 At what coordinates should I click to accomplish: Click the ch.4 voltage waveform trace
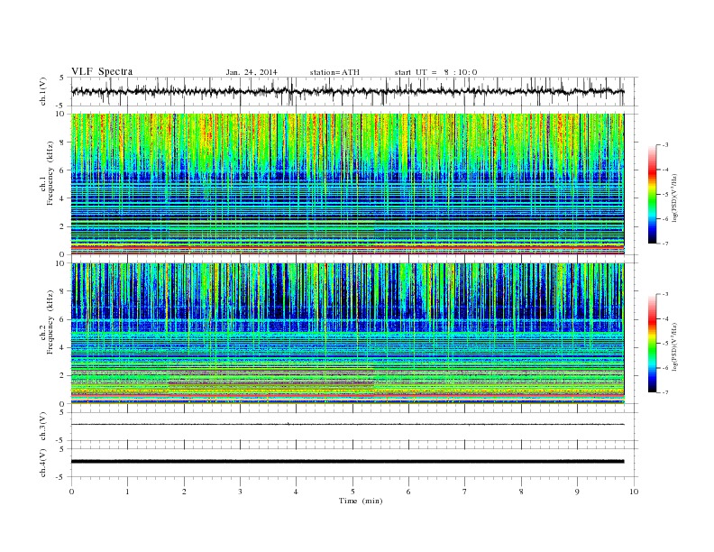point(347,462)
